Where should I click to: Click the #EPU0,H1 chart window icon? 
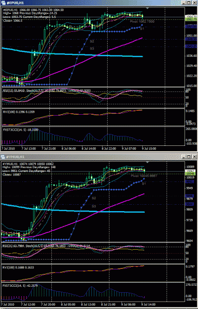[3, 2]
